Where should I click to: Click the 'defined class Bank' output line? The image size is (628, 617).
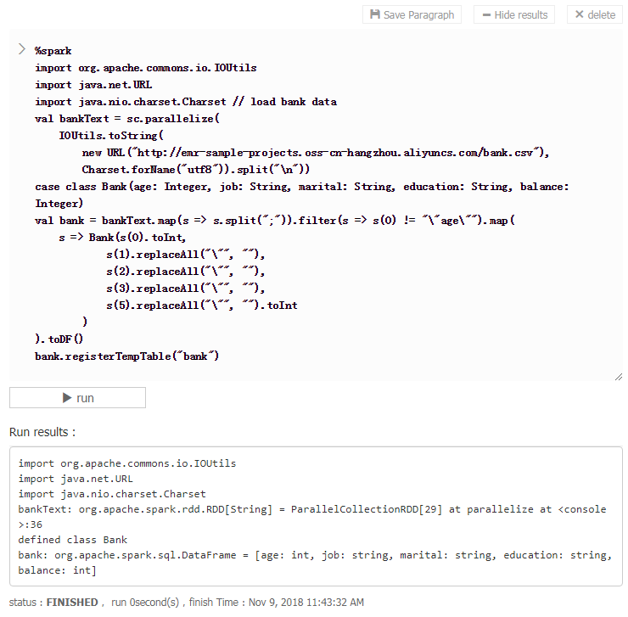point(72,540)
